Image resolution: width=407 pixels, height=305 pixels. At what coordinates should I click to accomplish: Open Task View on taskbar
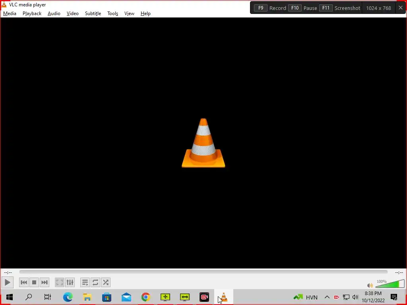pyautogui.click(x=48, y=297)
